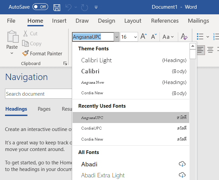Toggle the AutoSave switch
219x180 pixels.
pos(40,7)
